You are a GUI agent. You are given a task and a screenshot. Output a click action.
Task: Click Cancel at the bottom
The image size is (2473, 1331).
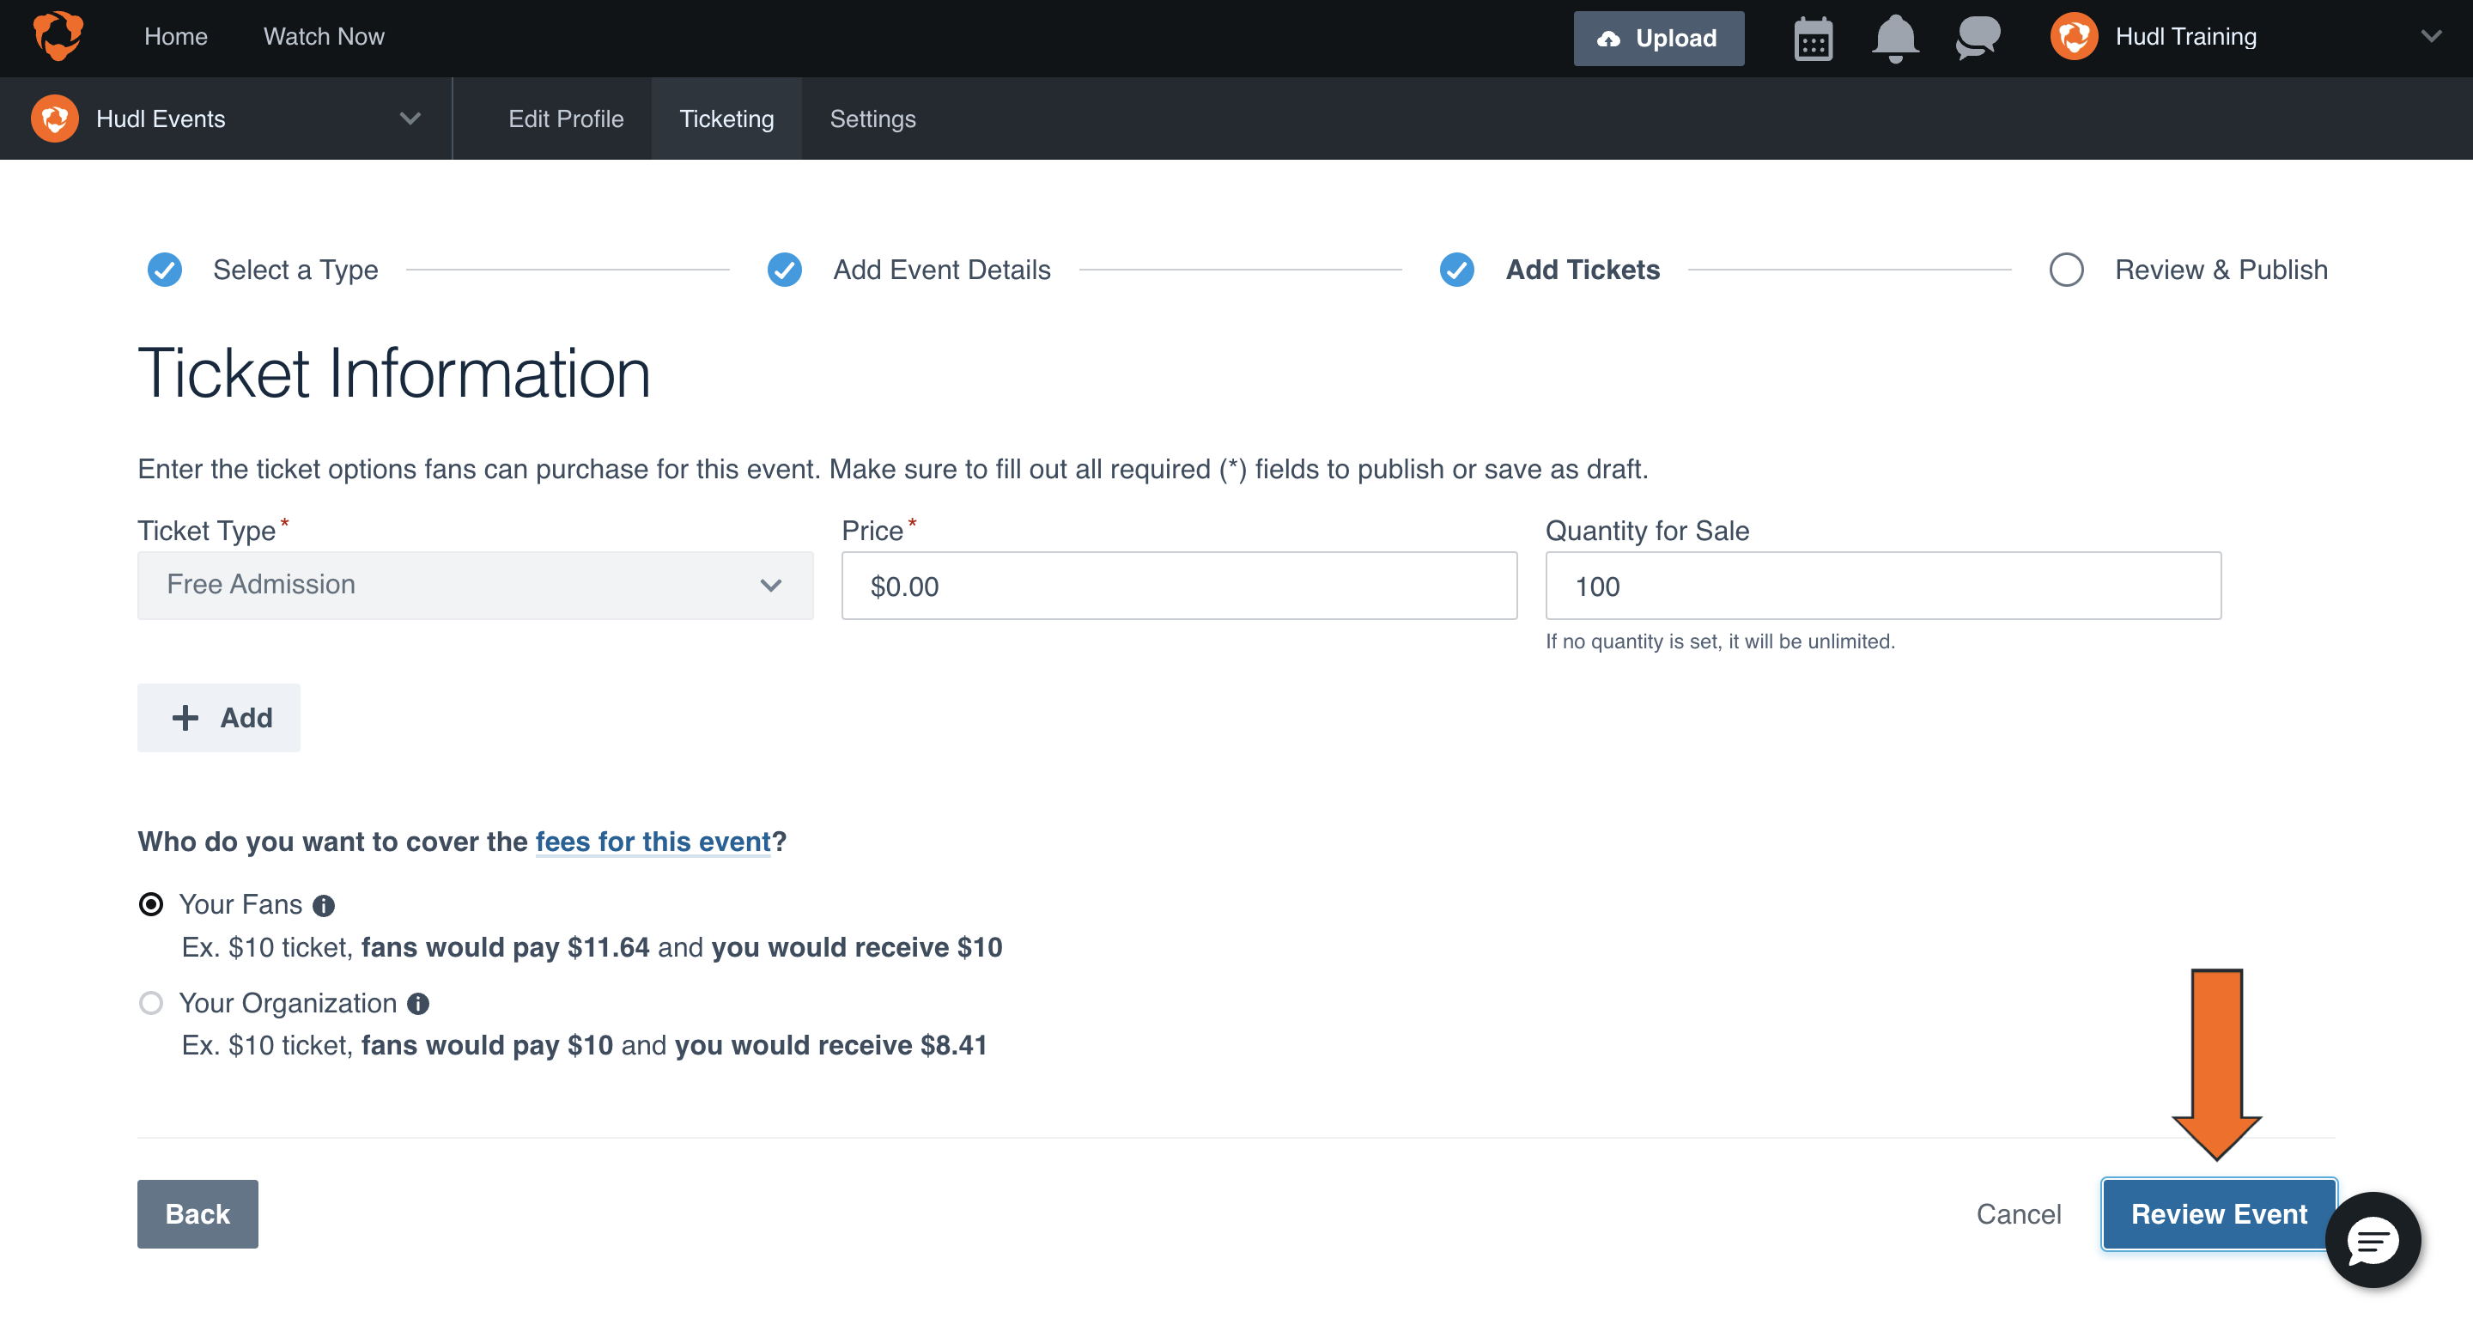click(2018, 1214)
